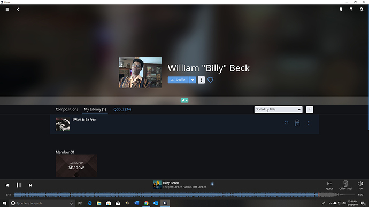The width and height of the screenshot is (369, 207).
Task: Click the blue Shuffle button
Action: (178, 80)
